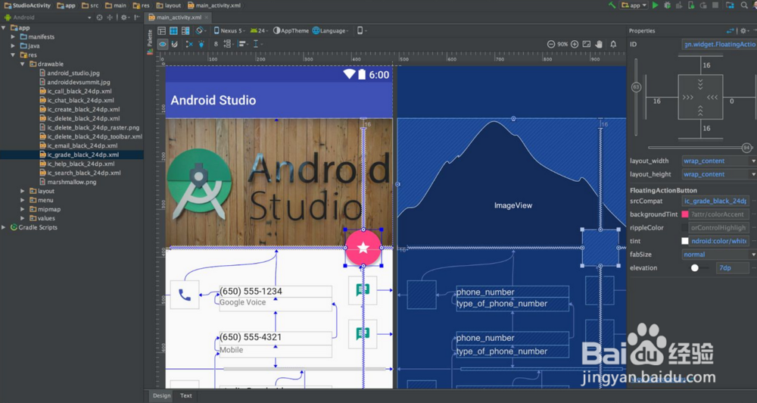757x403 pixels.
Task: Click the Clear All Constraints icon
Action: point(189,44)
